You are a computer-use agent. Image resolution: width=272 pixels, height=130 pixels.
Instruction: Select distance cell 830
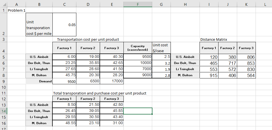point(246,69)
